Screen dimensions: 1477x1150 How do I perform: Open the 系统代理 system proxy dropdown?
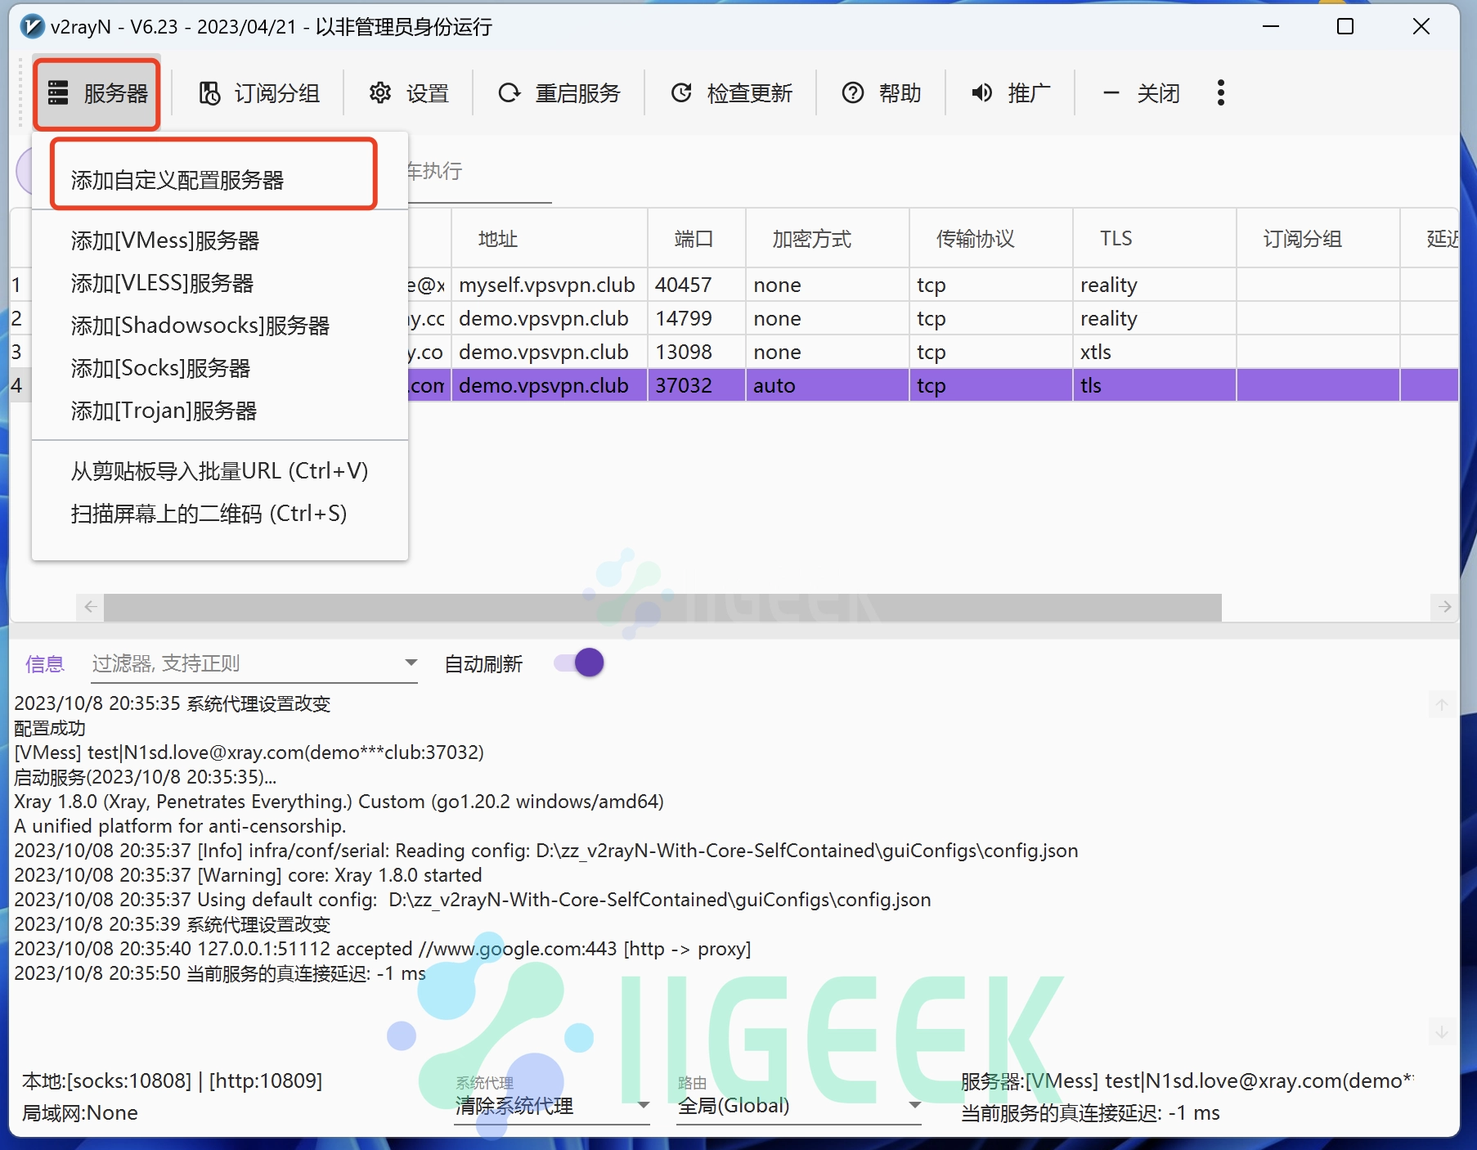[552, 1106]
